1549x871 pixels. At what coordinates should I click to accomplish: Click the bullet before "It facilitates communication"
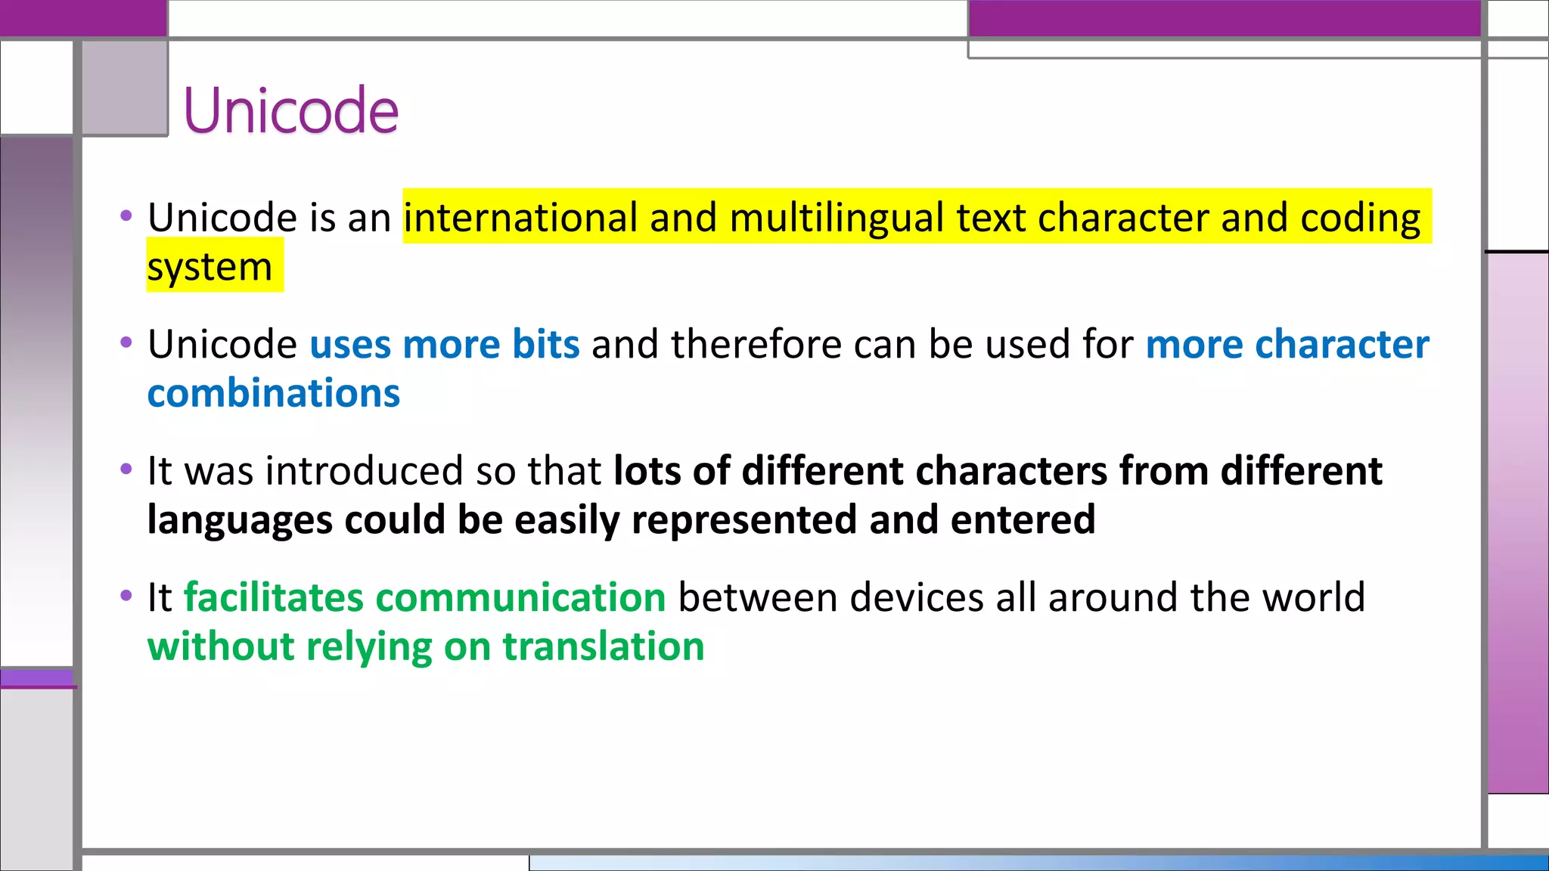pyautogui.click(x=126, y=597)
